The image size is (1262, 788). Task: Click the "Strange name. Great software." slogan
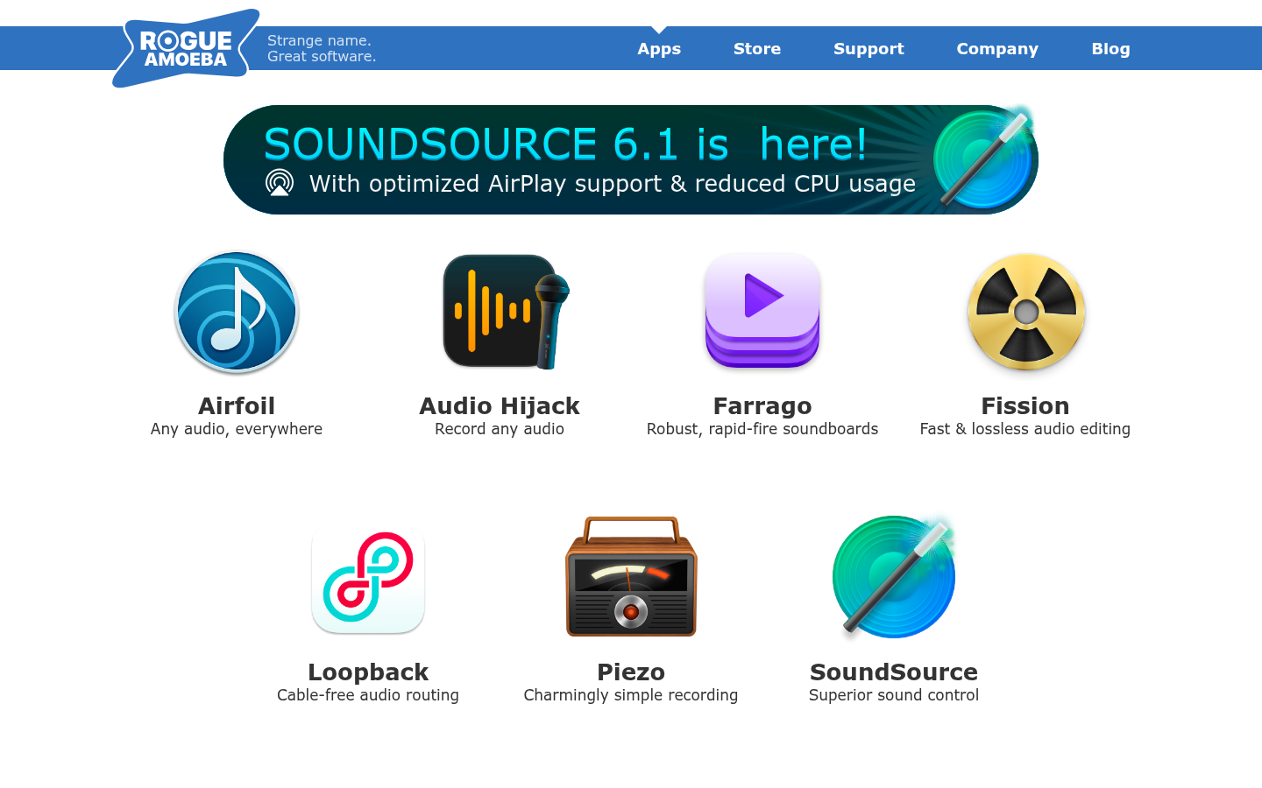(x=322, y=48)
